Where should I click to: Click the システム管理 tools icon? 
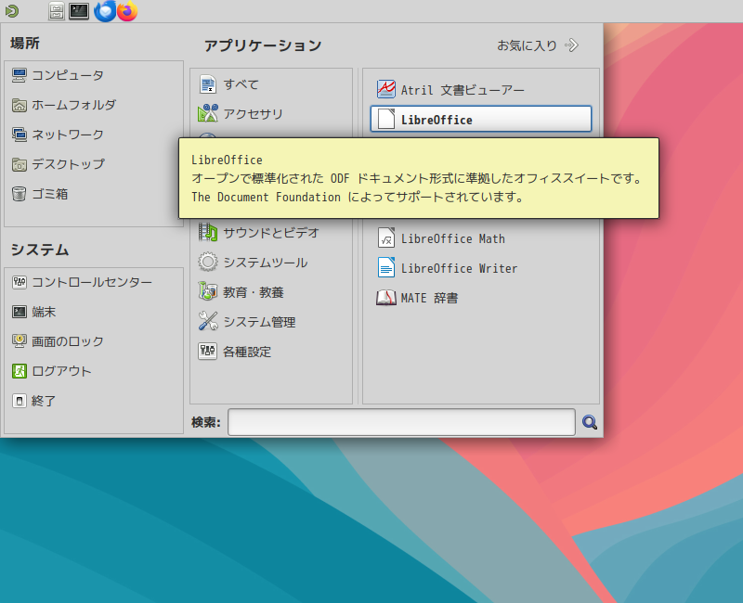207,322
